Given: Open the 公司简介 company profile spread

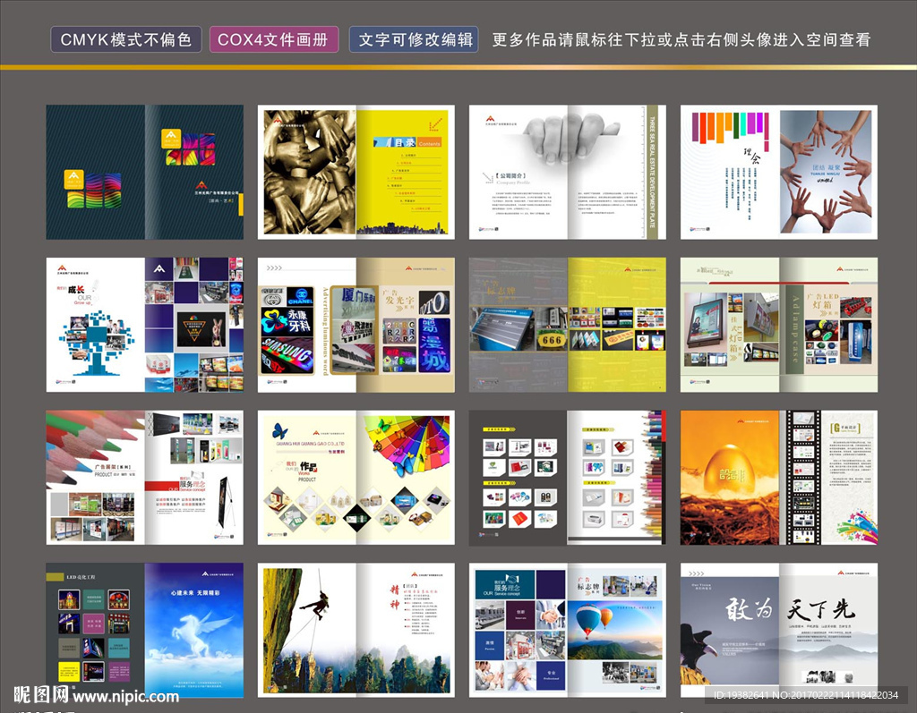Looking at the screenshot, I should (x=567, y=172).
